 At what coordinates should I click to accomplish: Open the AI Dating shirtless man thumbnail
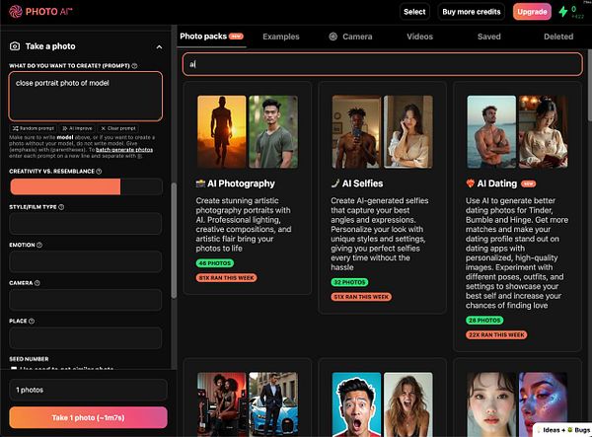tap(491, 132)
